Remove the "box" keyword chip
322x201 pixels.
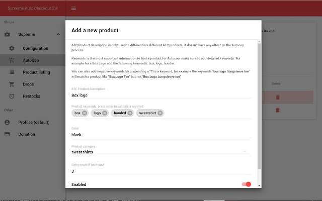pos(85,113)
